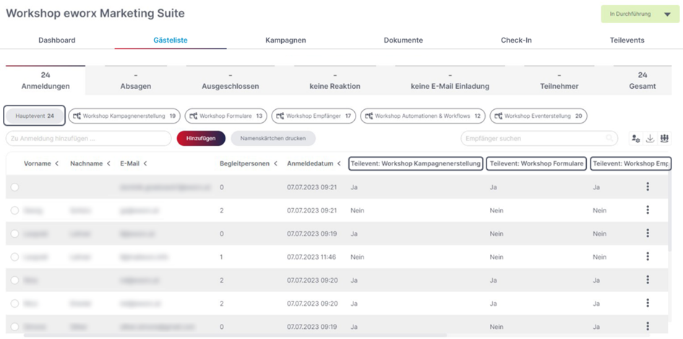Select radio button for 11:46 registration row
This screenshot has width=683, height=339.
pyautogui.click(x=14, y=257)
